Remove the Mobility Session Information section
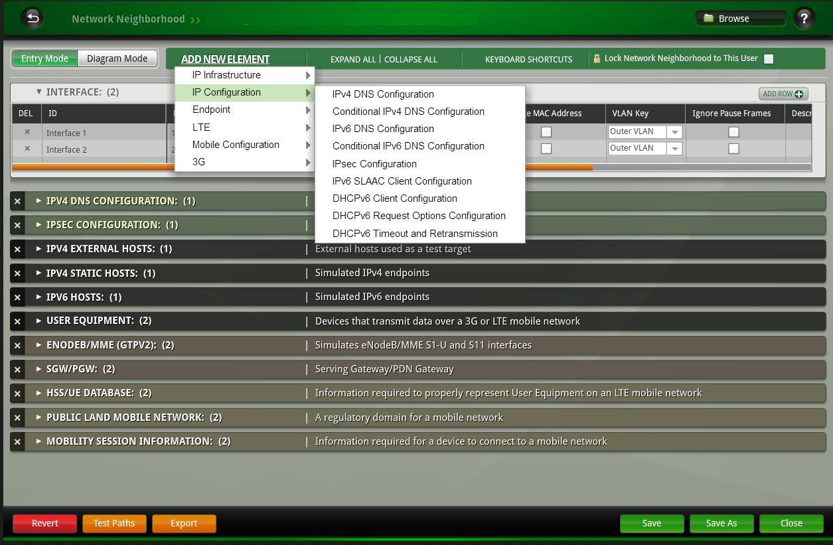Viewport: 833px width, 545px height. point(18,441)
